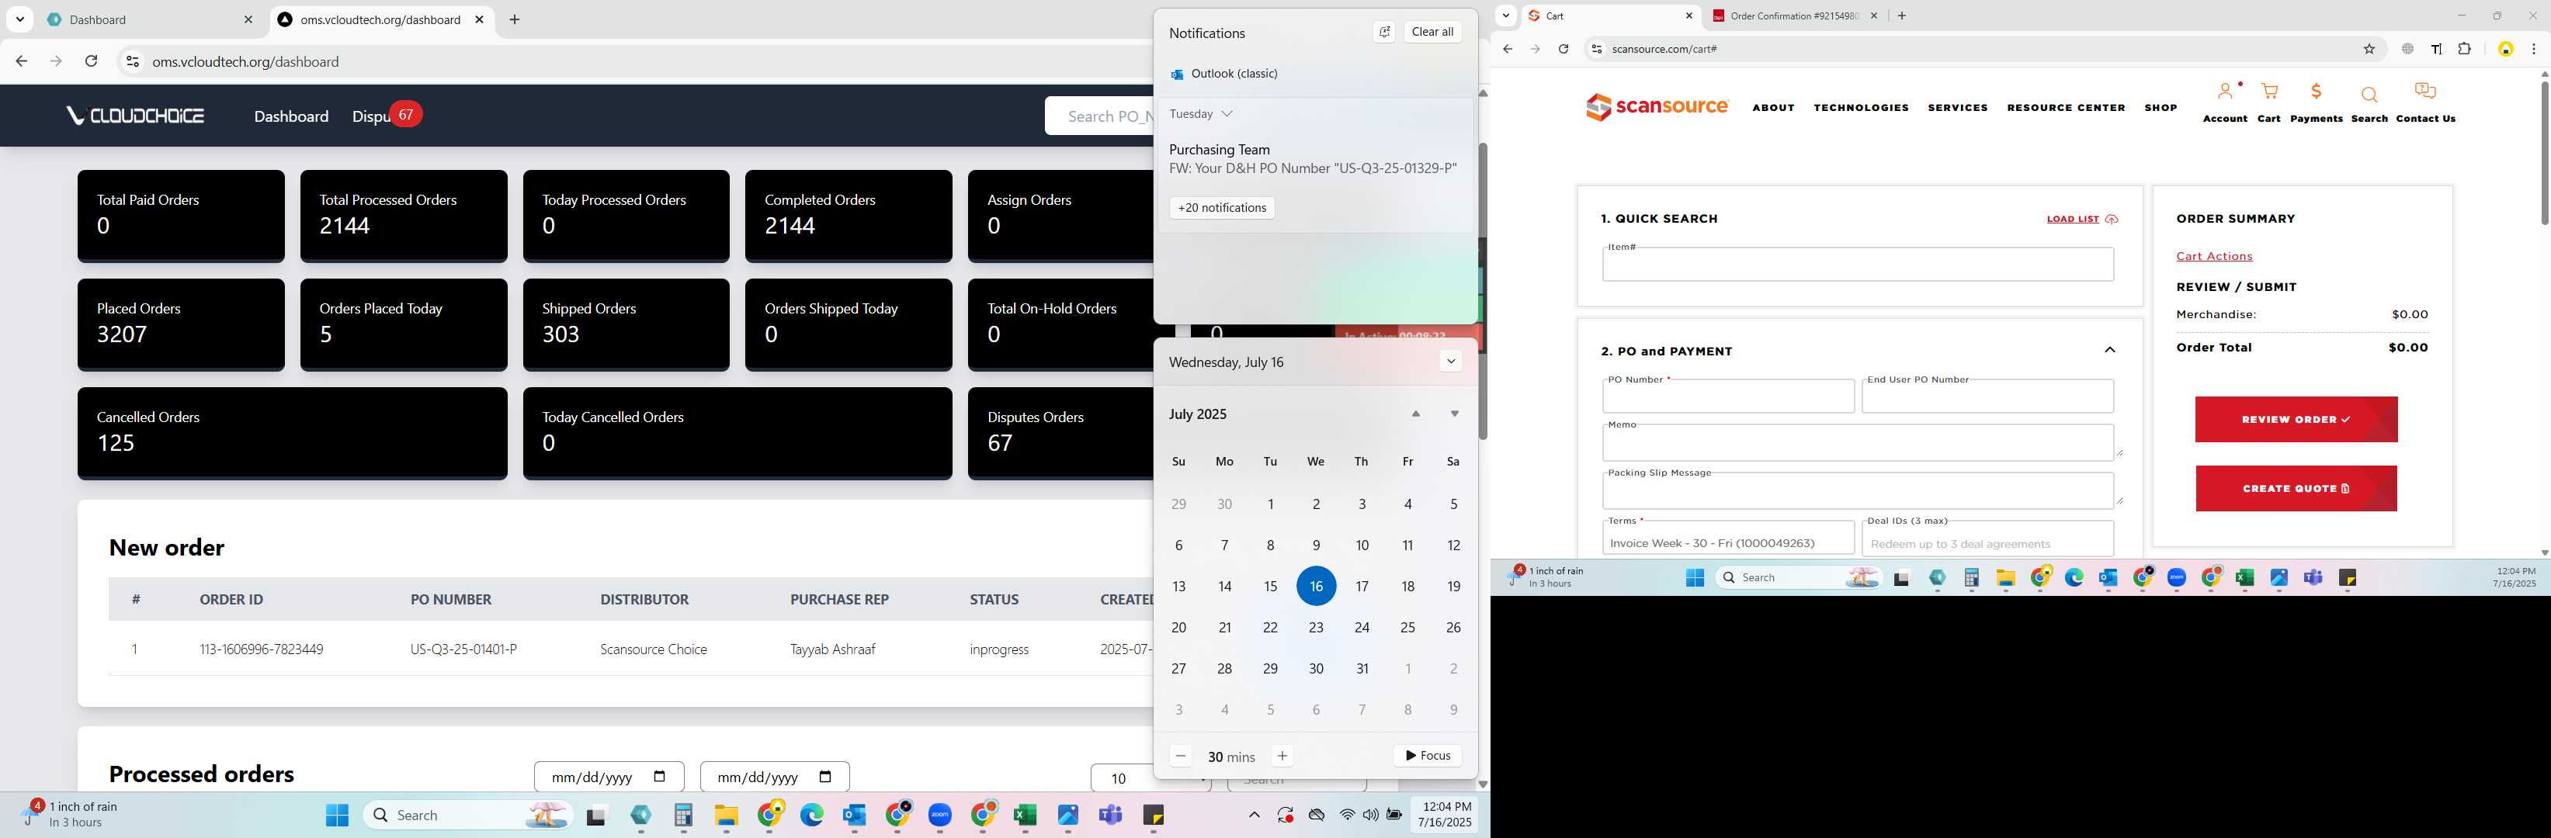The height and width of the screenshot is (838, 2551).
Task: Open File Explorer from taskbar with system tray
Action: 726,815
